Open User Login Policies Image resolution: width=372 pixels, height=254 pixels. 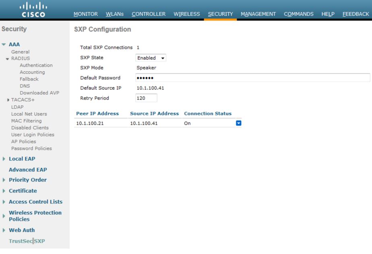(33, 134)
